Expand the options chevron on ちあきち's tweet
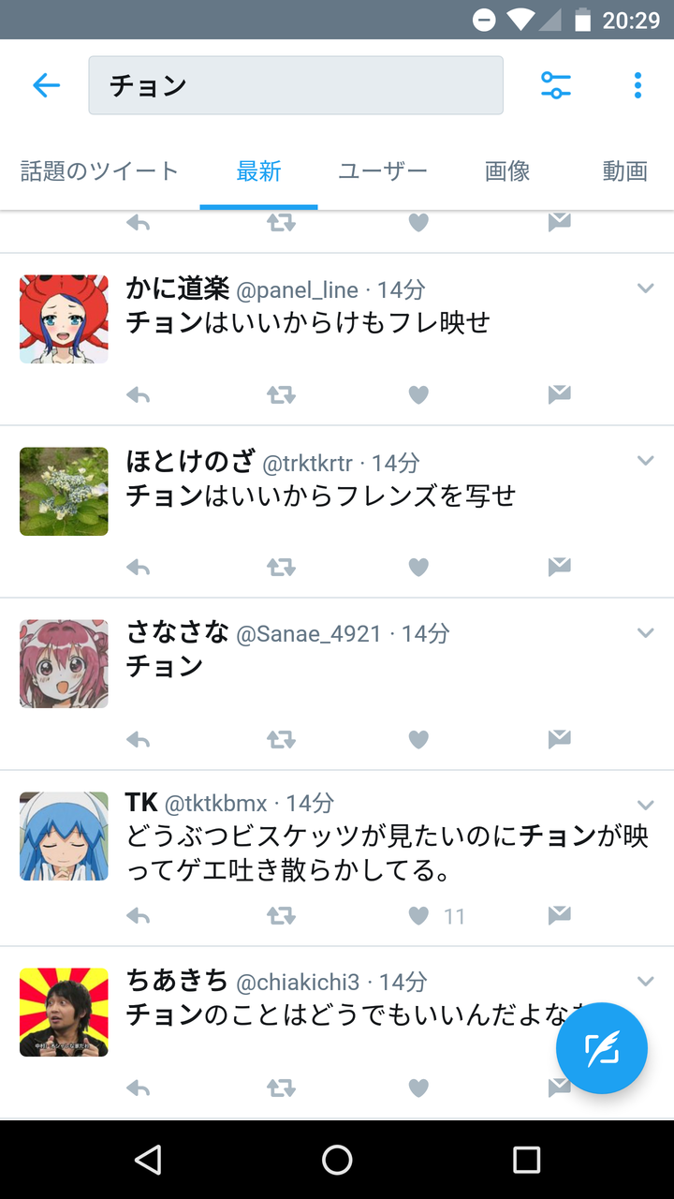Viewport: 674px width, 1199px height. point(645,982)
